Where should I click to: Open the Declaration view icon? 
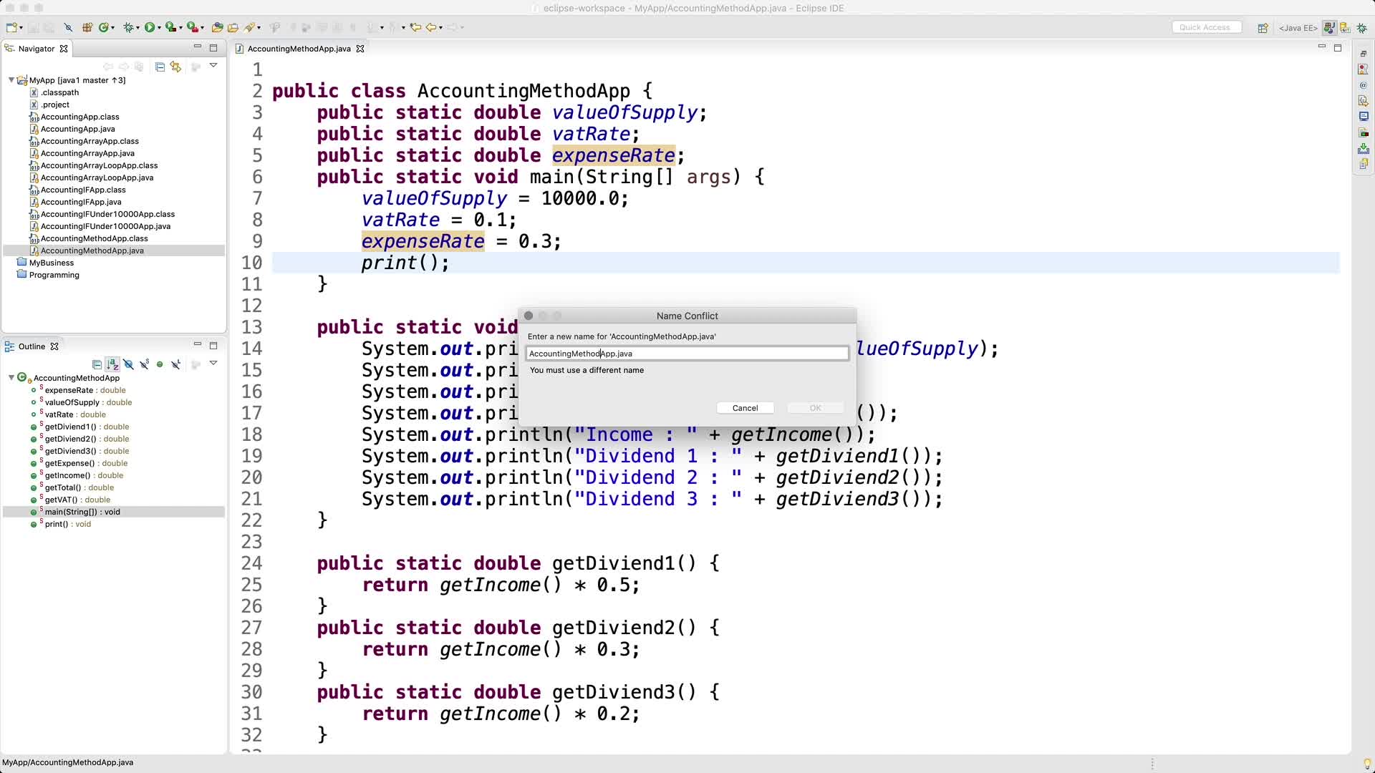(x=1364, y=101)
